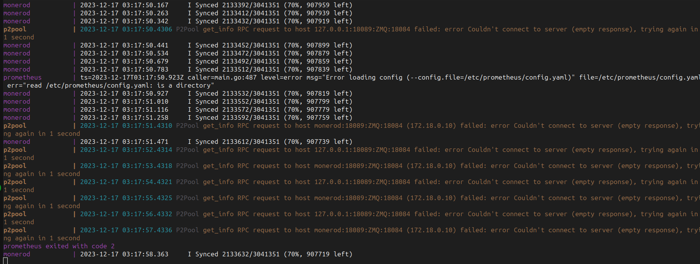
Task: Click host monerod:18089:ZMQ:18084 on the 03:17:53.4318 line
Action: tap(358, 166)
